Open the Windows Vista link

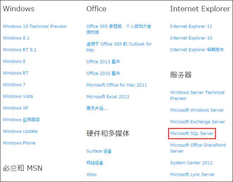coord(18,96)
